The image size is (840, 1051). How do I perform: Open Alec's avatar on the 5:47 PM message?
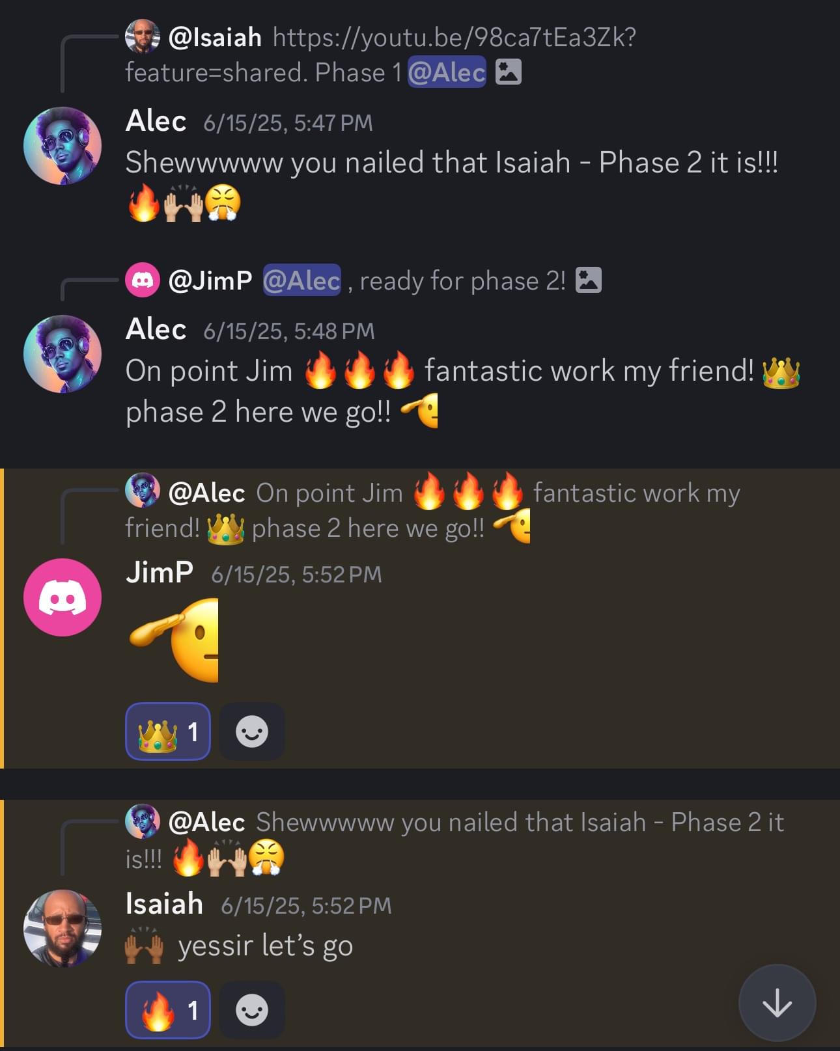(x=63, y=146)
